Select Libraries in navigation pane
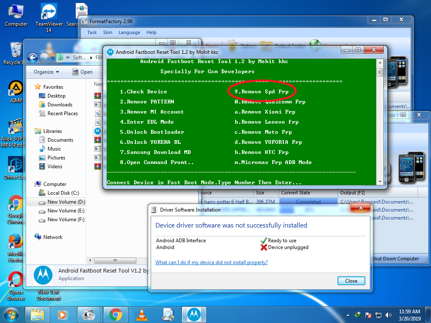The height and width of the screenshot is (323, 431). tap(48, 131)
